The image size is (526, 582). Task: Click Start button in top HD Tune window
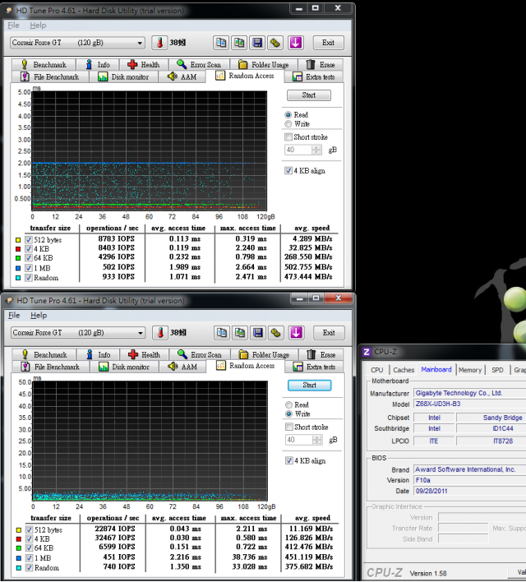[309, 95]
